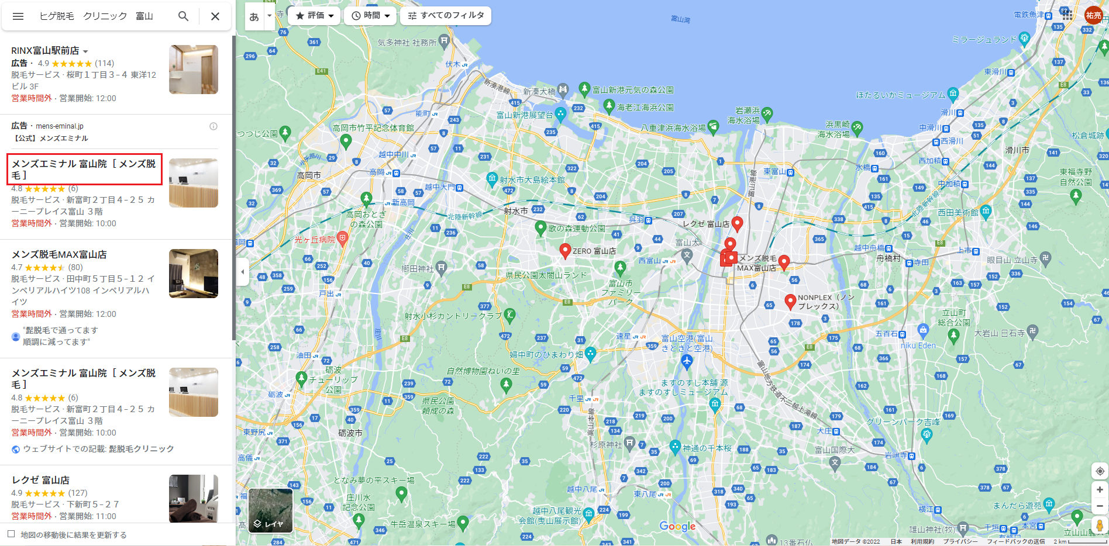This screenshot has height=546, width=1109.
Task: Click the search box with ヒゲ脱毛 クリニック 富山
Action: tap(97, 16)
